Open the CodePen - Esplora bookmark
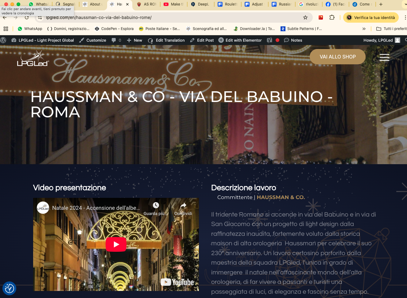 pyautogui.click(x=114, y=29)
